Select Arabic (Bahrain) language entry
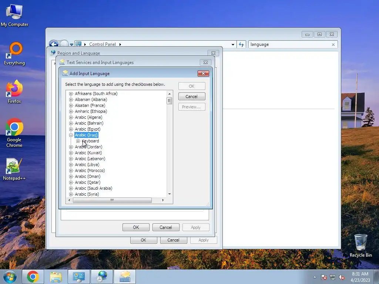This screenshot has height=284, width=379. [x=89, y=123]
